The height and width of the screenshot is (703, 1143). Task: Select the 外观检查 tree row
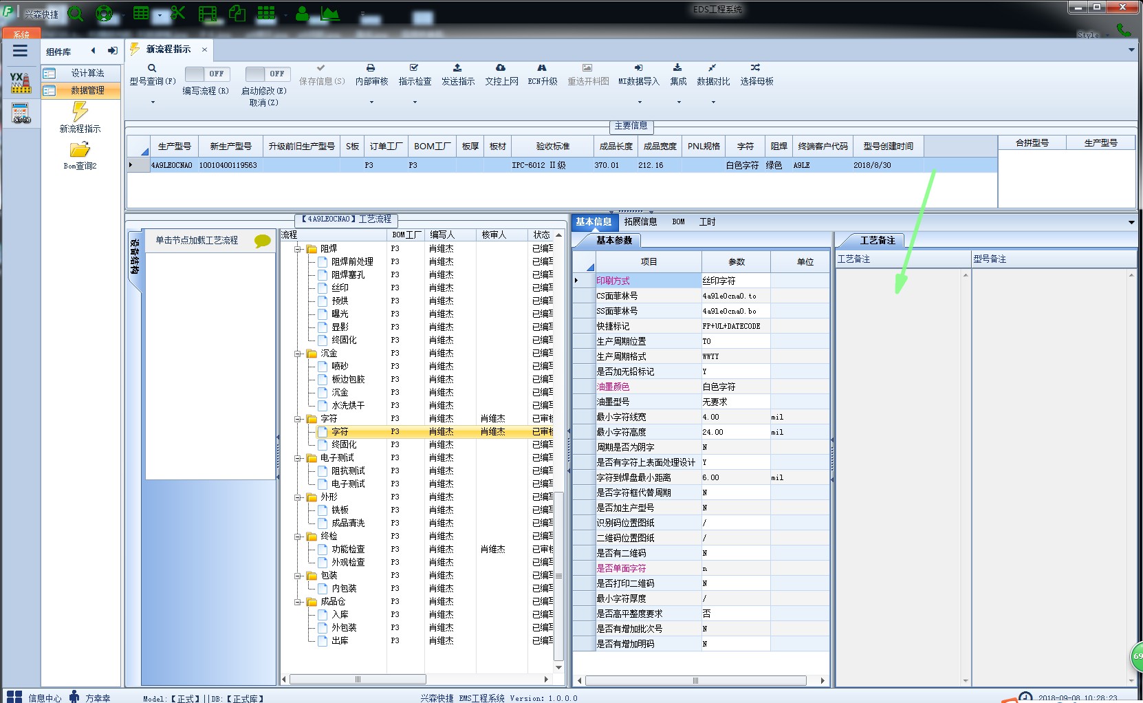click(348, 563)
